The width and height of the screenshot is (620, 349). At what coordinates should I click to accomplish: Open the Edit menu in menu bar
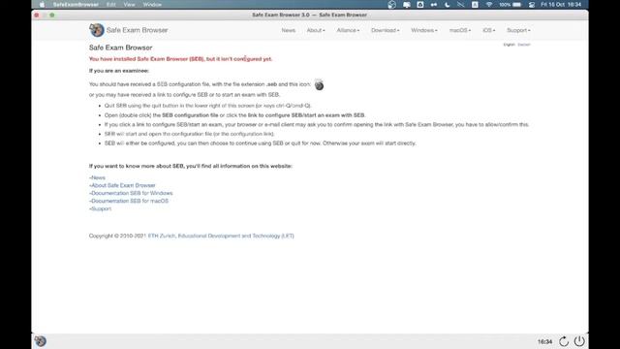pyautogui.click(x=111, y=5)
